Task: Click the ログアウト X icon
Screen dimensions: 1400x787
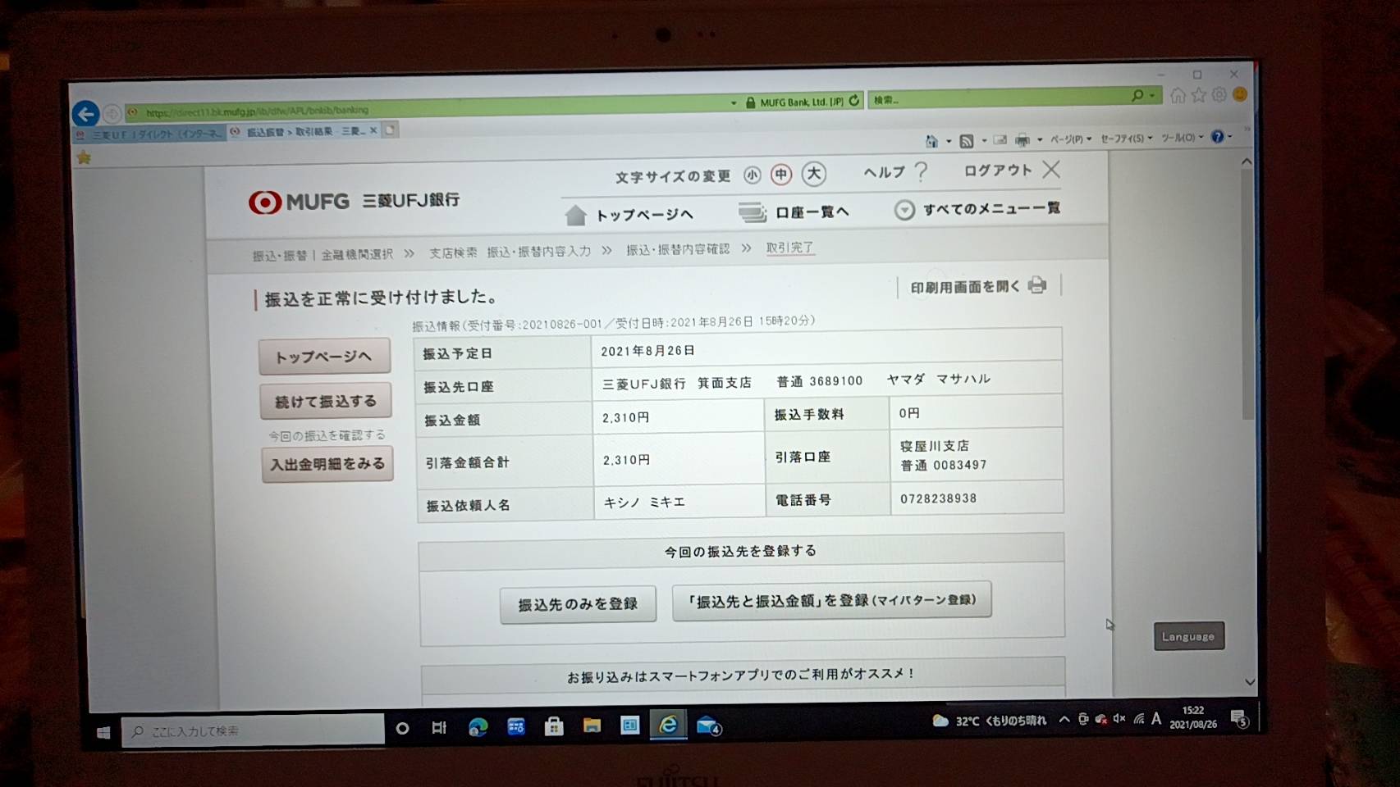Action: [1051, 170]
